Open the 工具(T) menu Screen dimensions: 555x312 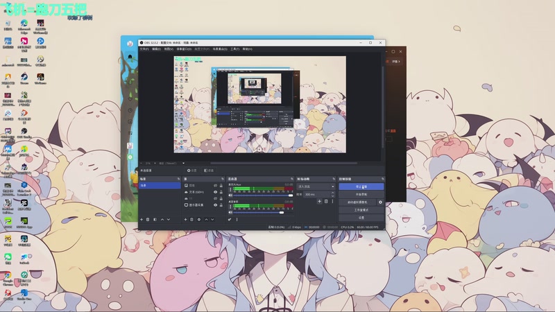(235, 49)
